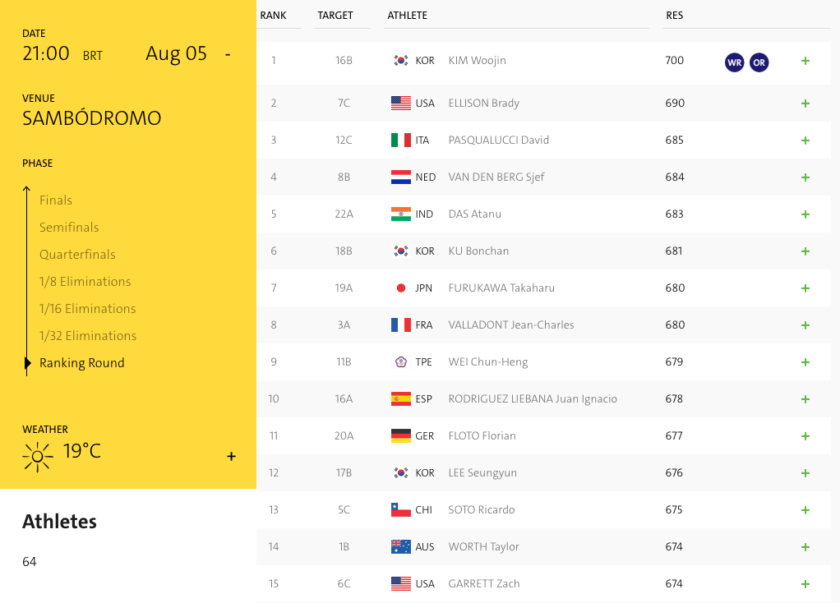Click the USA flag beside ELLISON Brady
The image size is (840, 603).
tap(401, 104)
